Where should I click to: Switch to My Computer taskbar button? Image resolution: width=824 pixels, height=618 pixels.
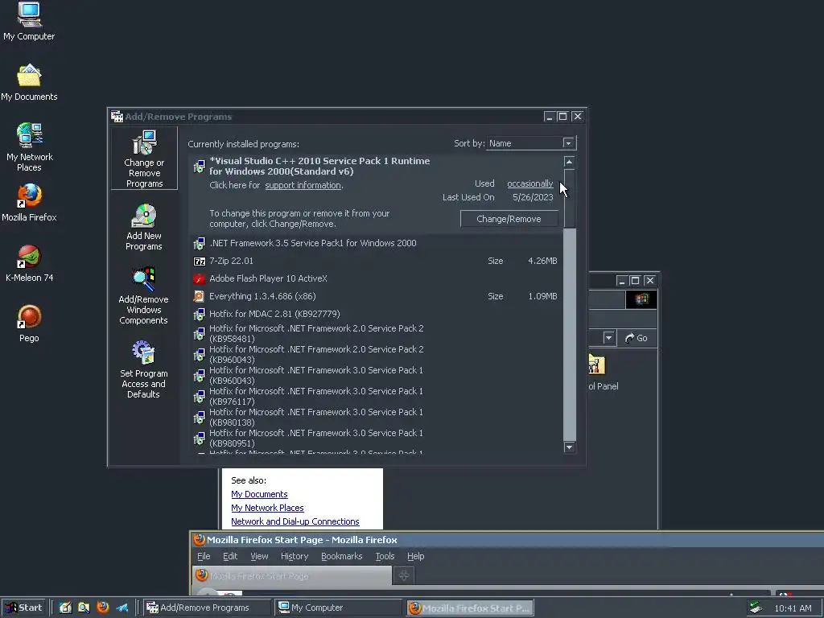(x=339, y=608)
